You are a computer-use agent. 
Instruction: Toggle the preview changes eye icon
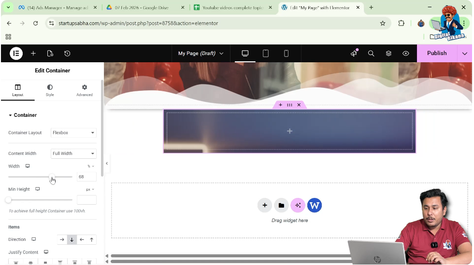(x=406, y=54)
